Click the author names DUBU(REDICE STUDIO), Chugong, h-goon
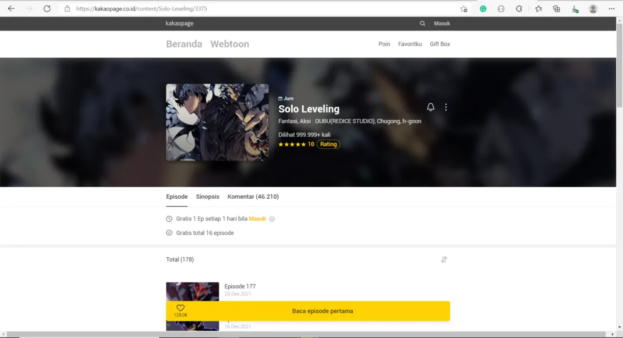The width and height of the screenshot is (623, 338). (368, 121)
